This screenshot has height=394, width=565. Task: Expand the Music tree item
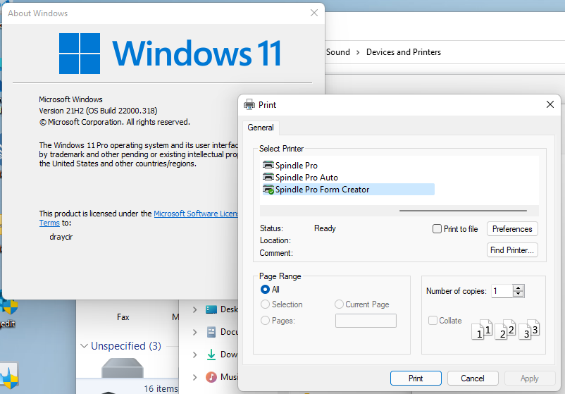(194, 377)
